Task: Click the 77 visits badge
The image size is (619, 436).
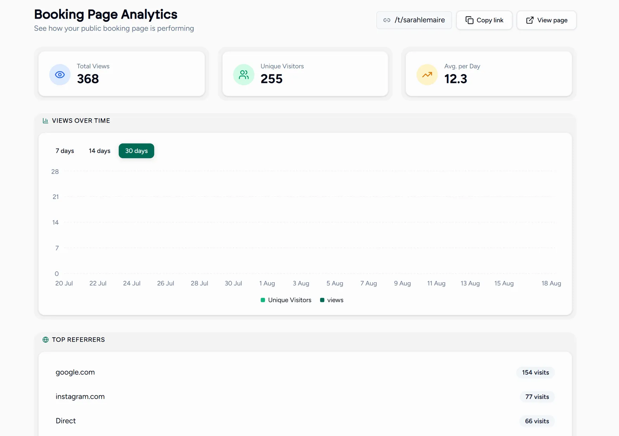Action: [537, 397]
